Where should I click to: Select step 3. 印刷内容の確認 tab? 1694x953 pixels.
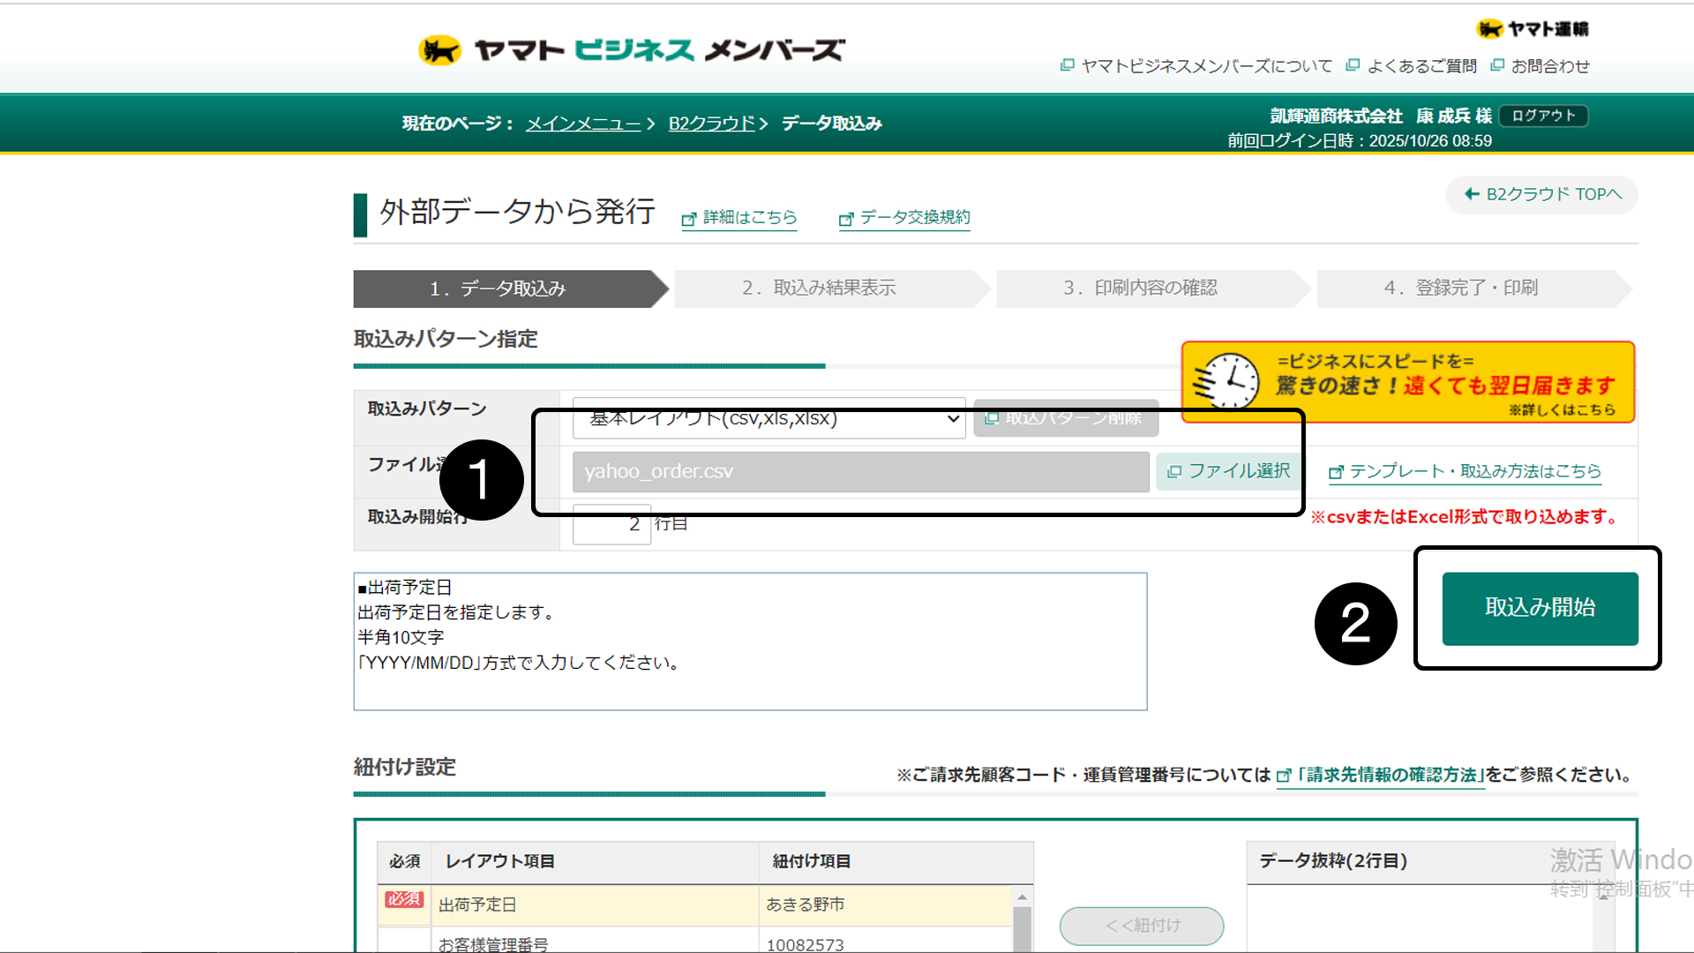click(x=1140, y=289)
